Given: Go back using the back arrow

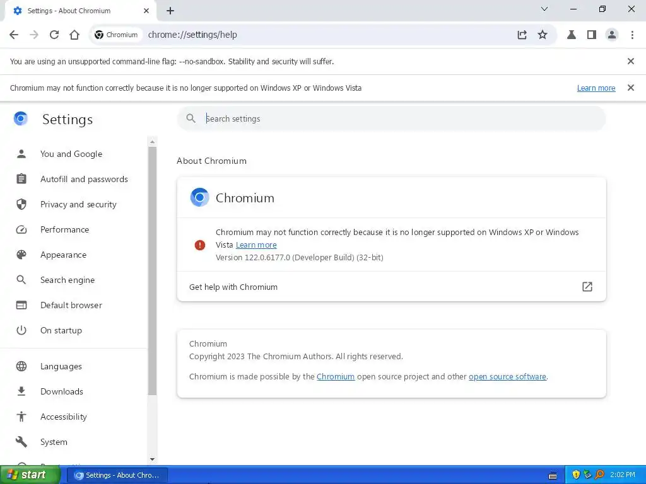Looking at the screenshot, I should 14,35.
